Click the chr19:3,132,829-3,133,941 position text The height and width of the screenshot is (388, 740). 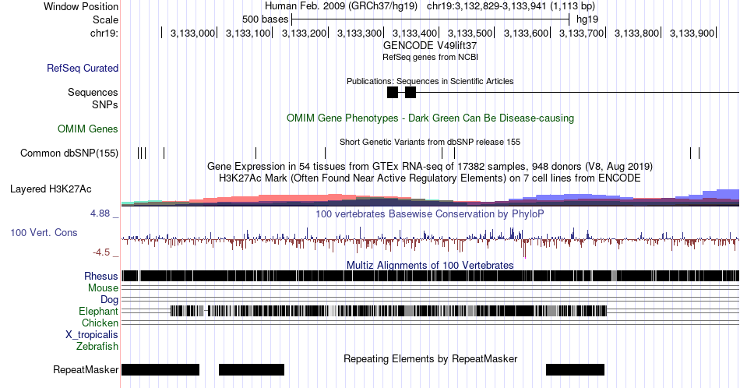(511, 6)
